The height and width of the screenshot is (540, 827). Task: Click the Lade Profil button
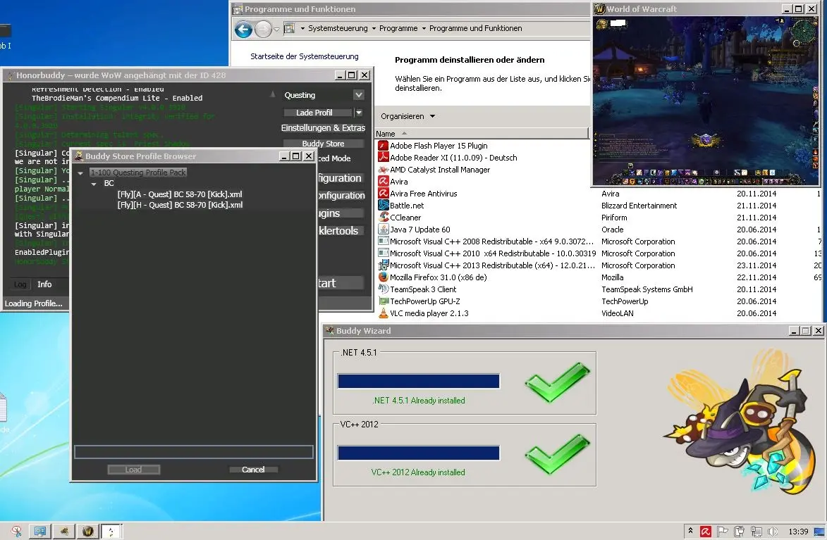click(x=318, y=113)
